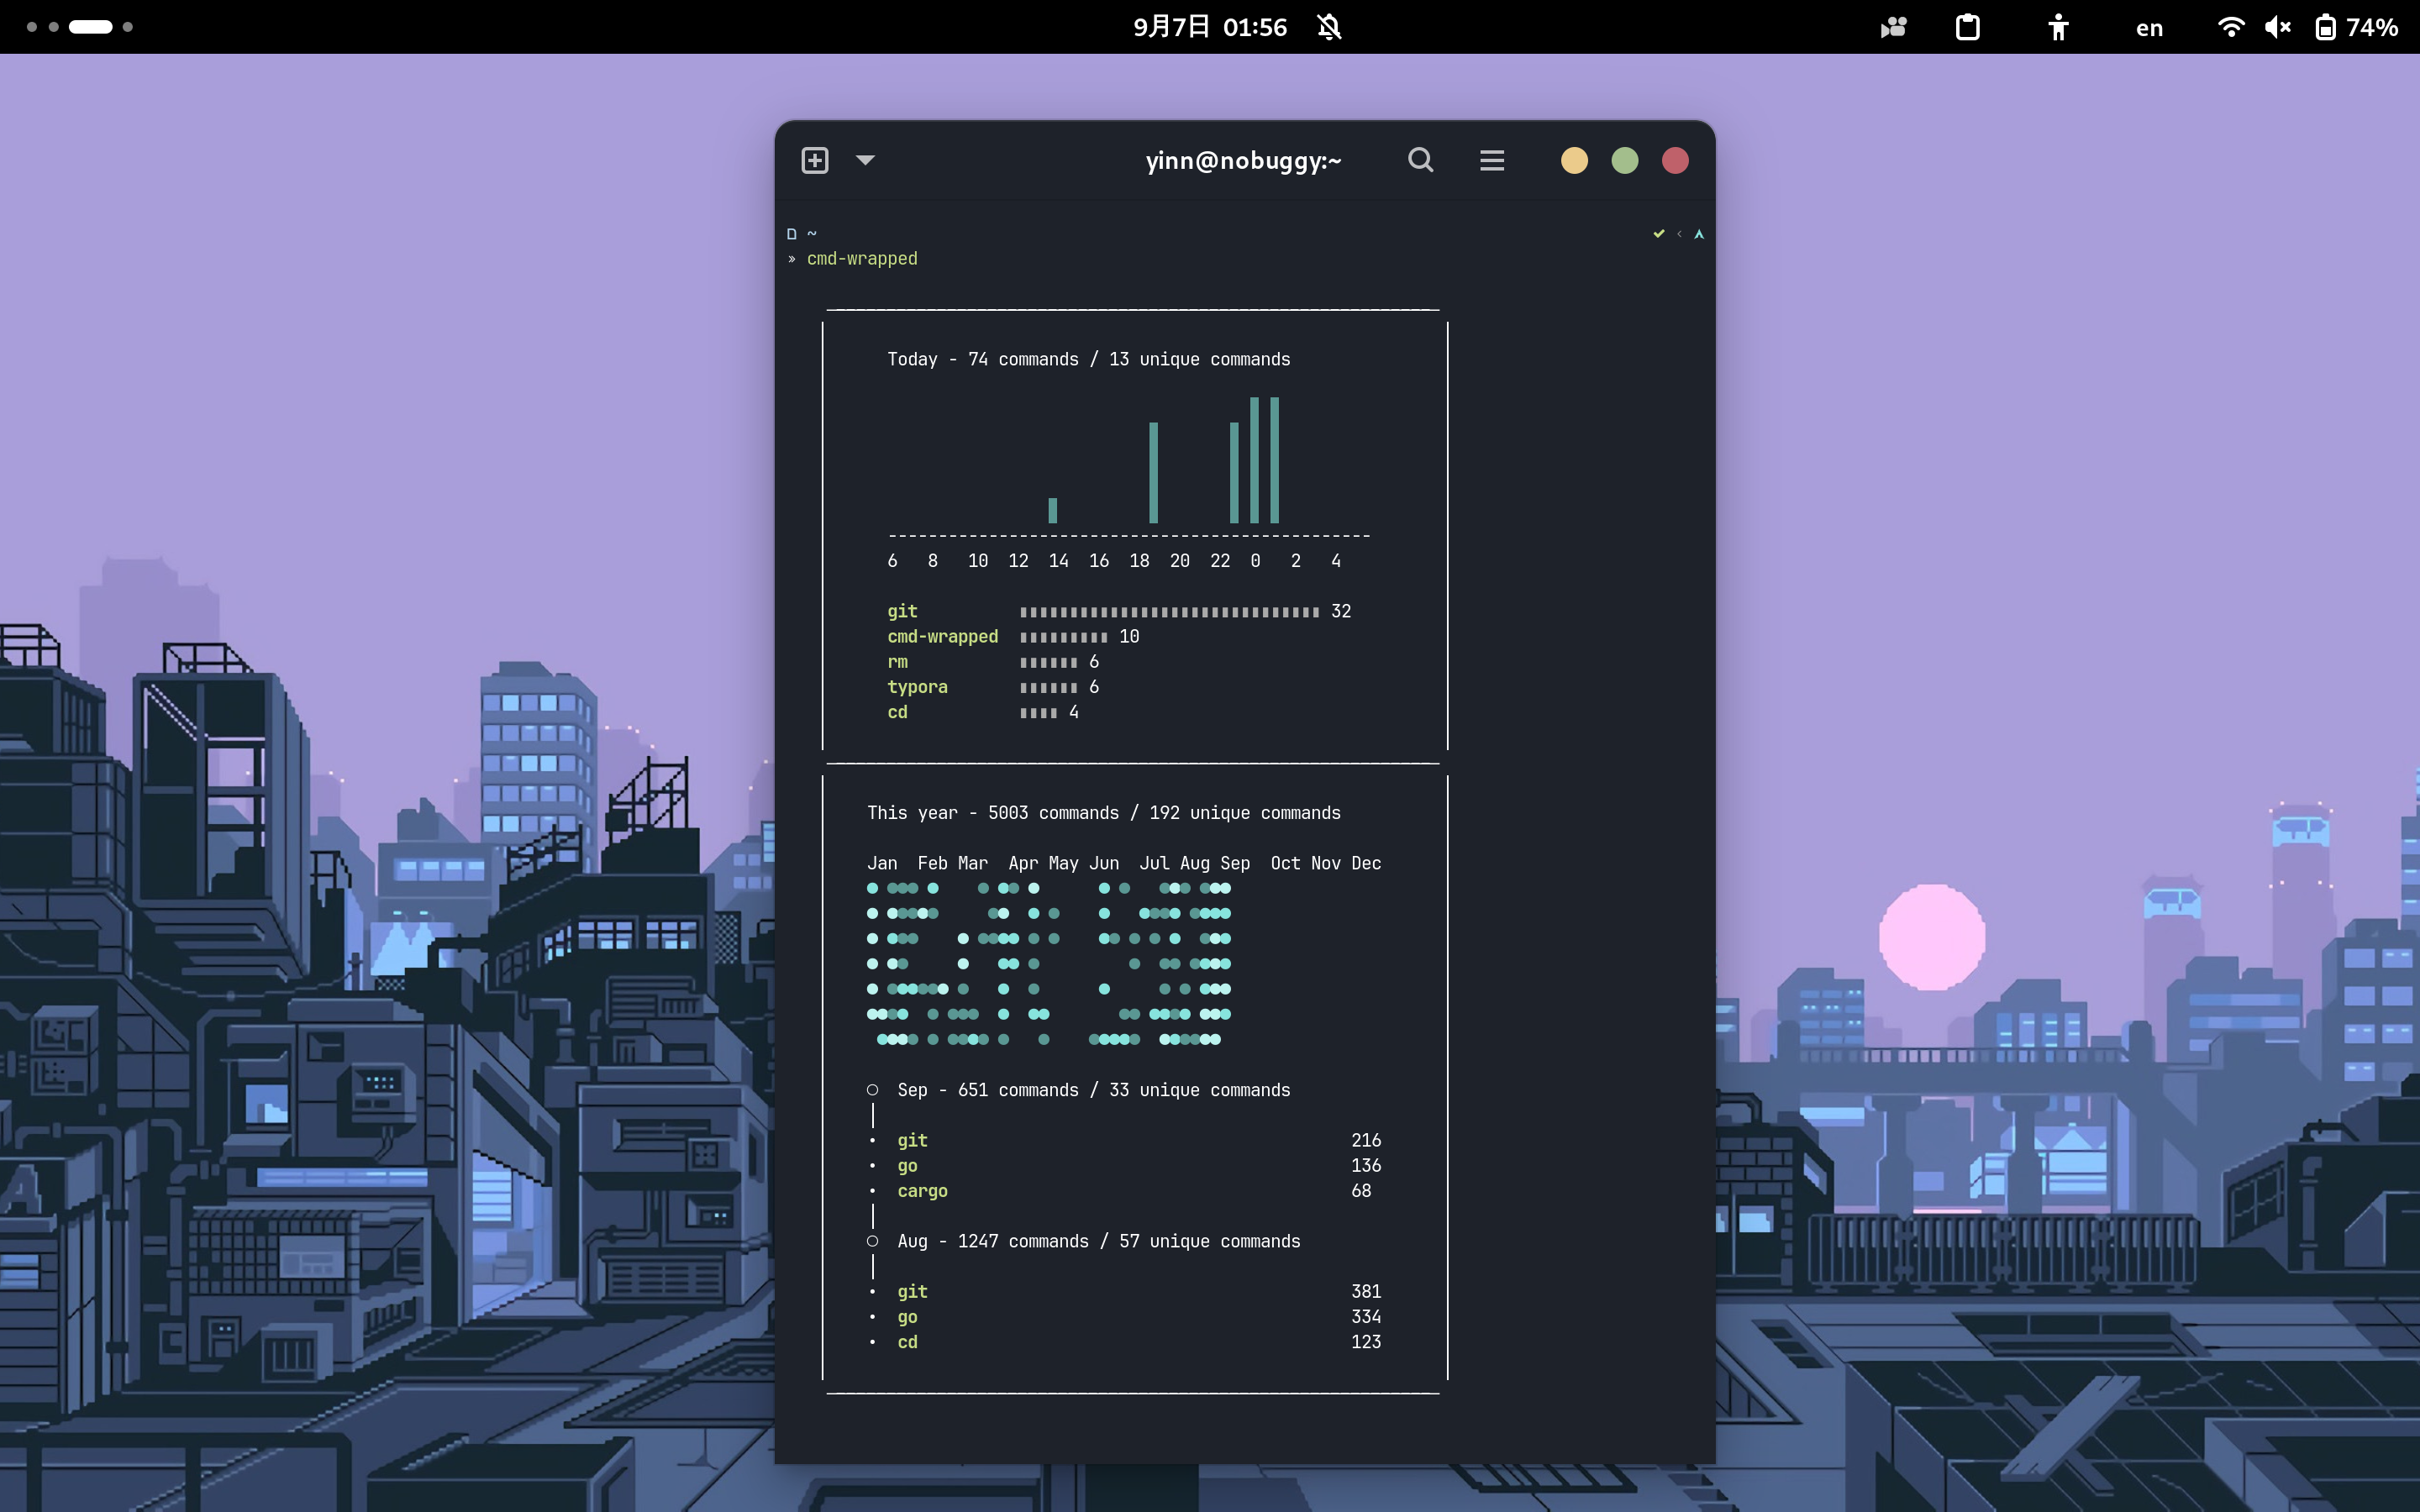Maximize terminal with green button
The image size is (2420, 1512).
[x=1625, y=160]
